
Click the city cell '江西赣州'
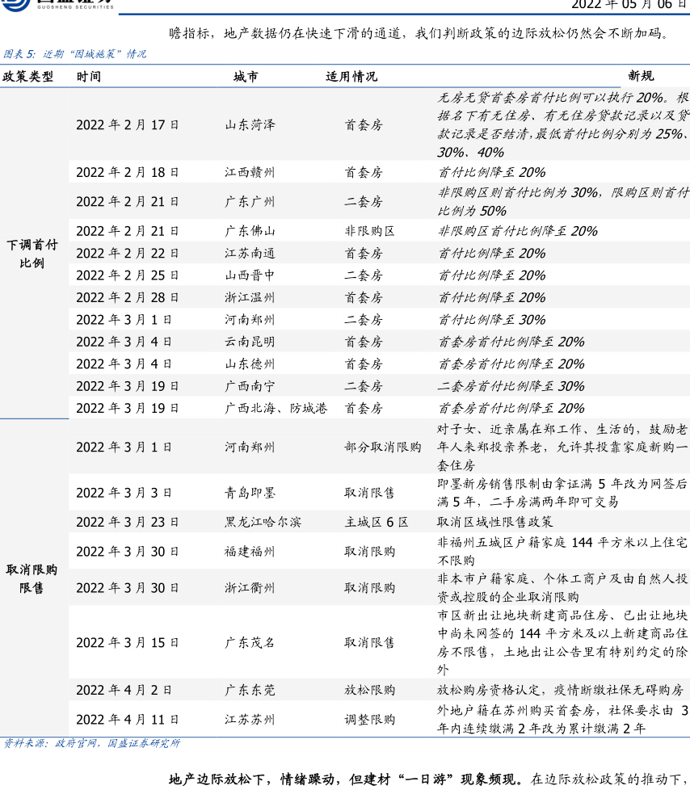(x=250, y=172)
